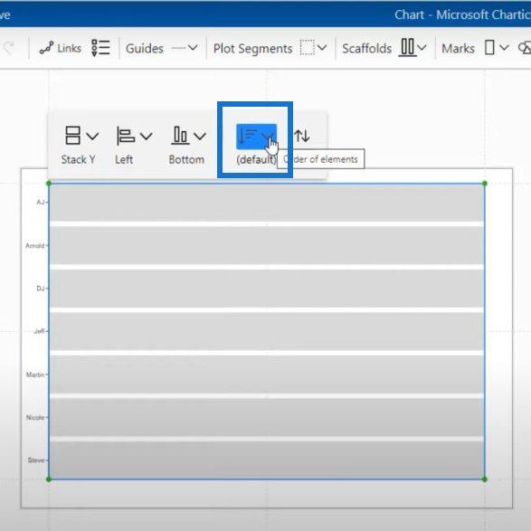This screenshot has width=531, height=531.
Task: Expand the Plot Segments dropdown arrow
Action: [x=322, y=48]
